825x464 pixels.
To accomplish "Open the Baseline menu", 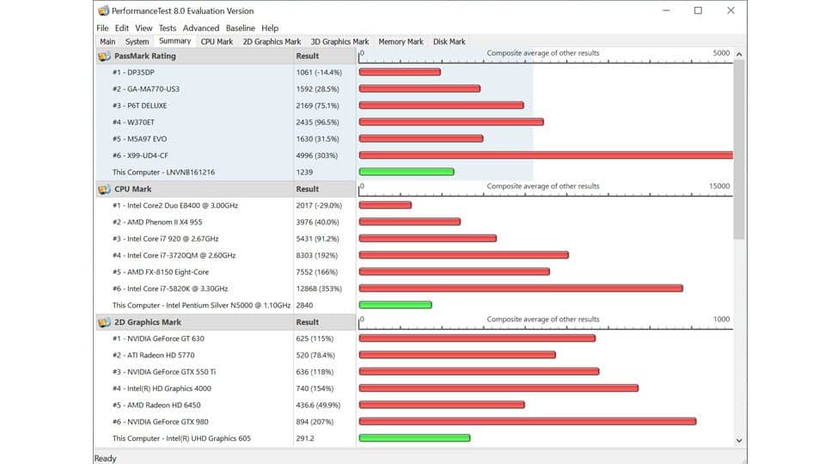I will tap(240, 27).
